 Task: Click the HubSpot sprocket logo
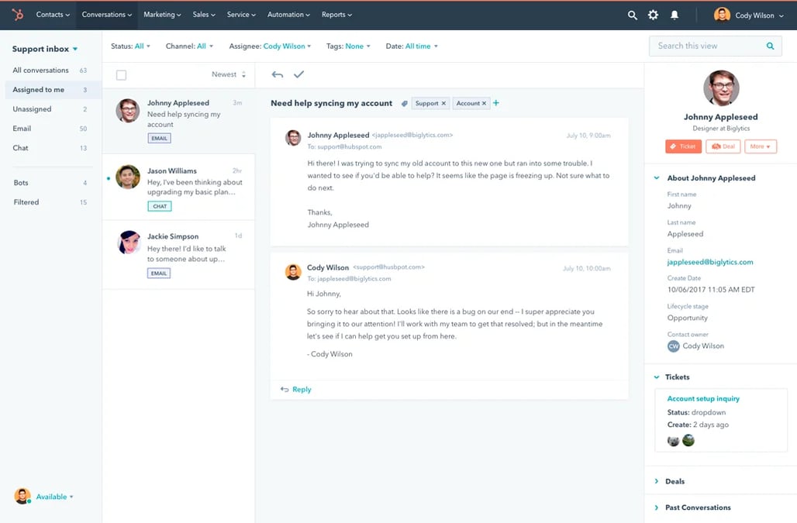click(x=17, y=15)
